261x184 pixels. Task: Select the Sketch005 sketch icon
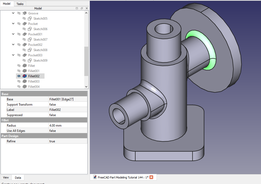coord(30,18)
